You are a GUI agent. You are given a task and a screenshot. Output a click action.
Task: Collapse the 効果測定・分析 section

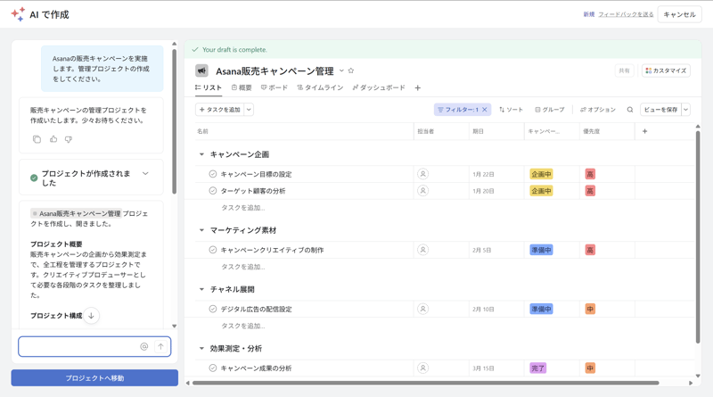coord(201,348)
